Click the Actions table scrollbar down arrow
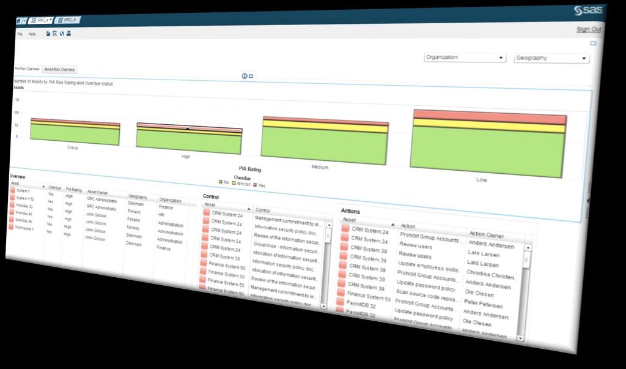The height and width of the screenshot is (369, 626). 520,338
